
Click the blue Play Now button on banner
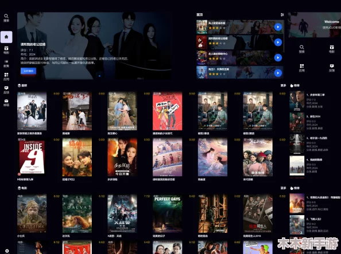pos(28,71)
